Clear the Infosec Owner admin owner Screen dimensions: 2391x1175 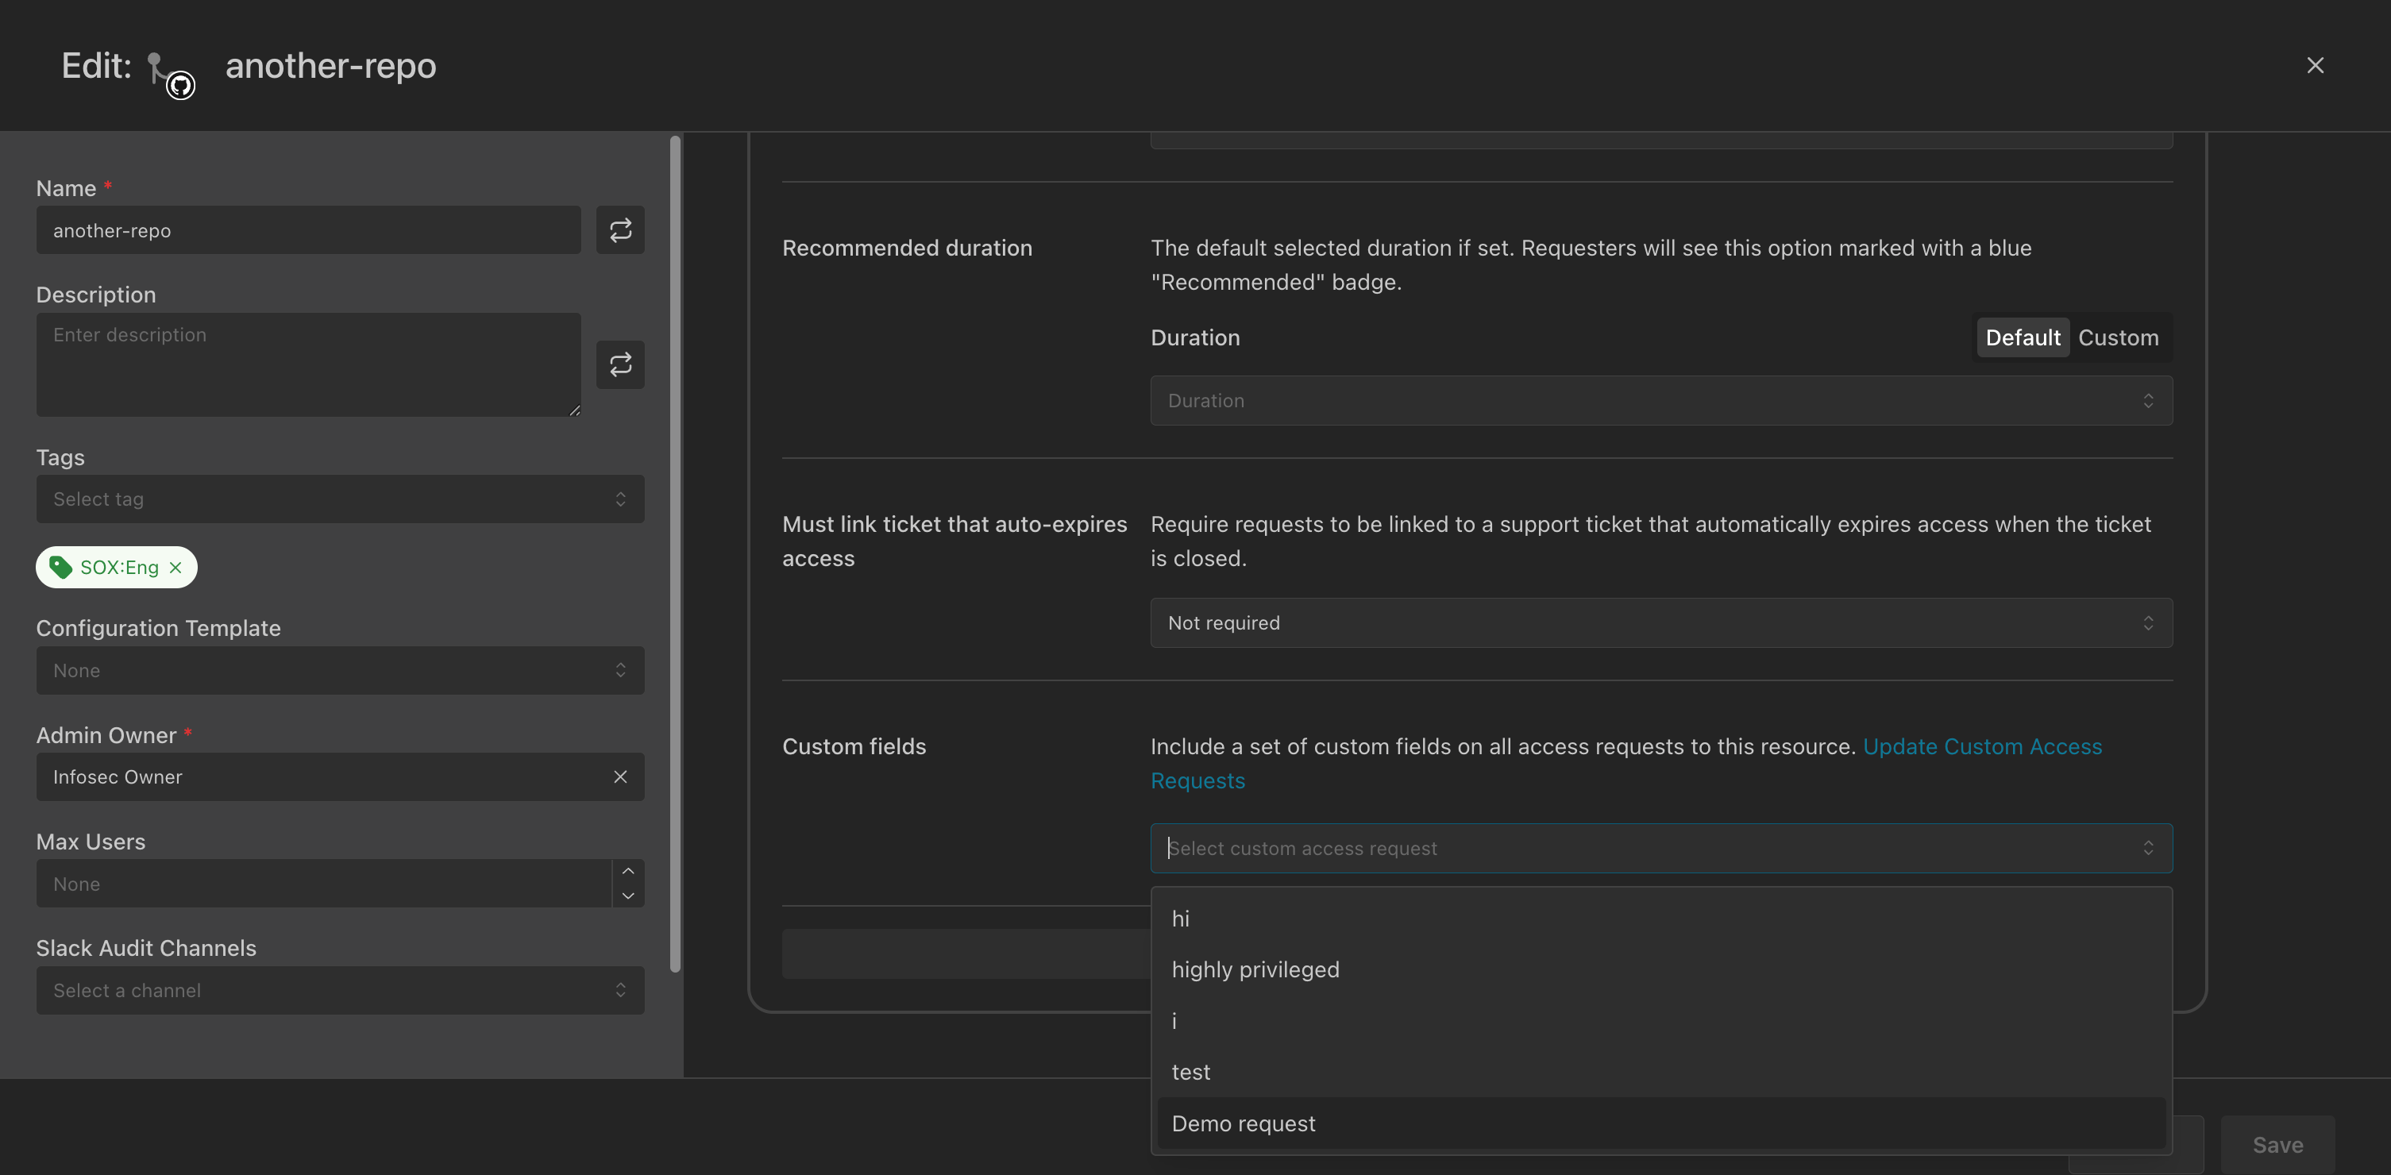point(620,776)
